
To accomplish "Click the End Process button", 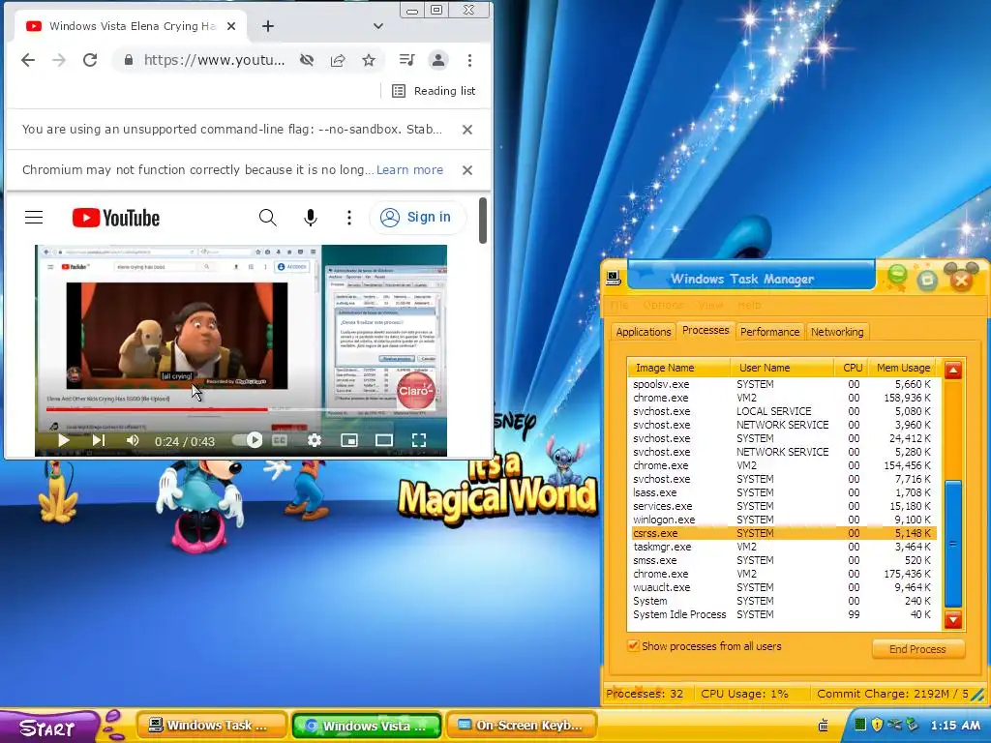I will pyautogui.click(x=917, y=649).
